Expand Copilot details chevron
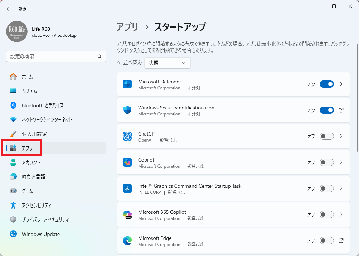This screenshot has width=359, height=256. tap(341, 162)
